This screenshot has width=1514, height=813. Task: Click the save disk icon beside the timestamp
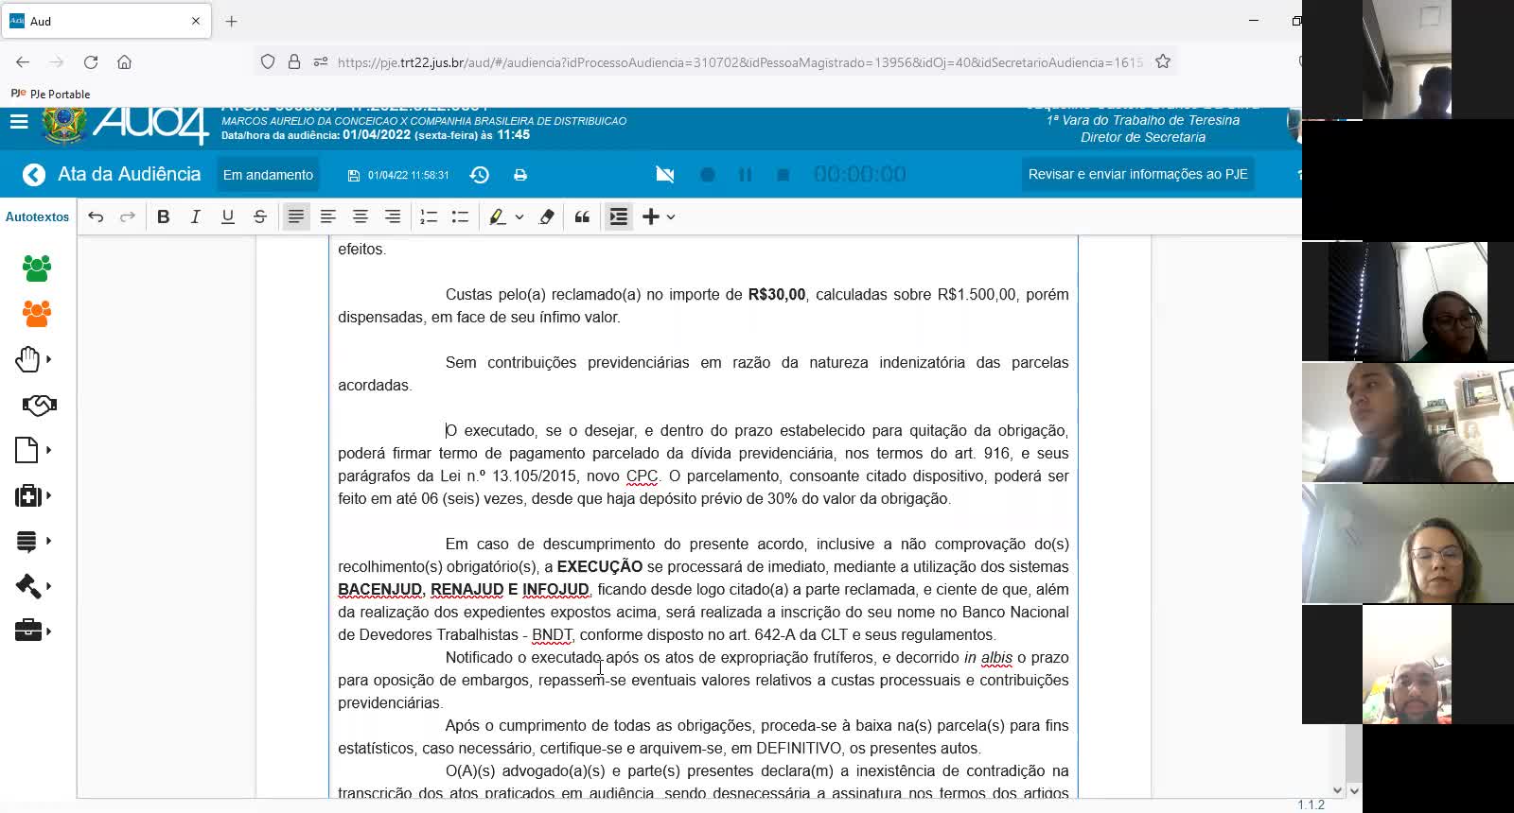(354, 175)
